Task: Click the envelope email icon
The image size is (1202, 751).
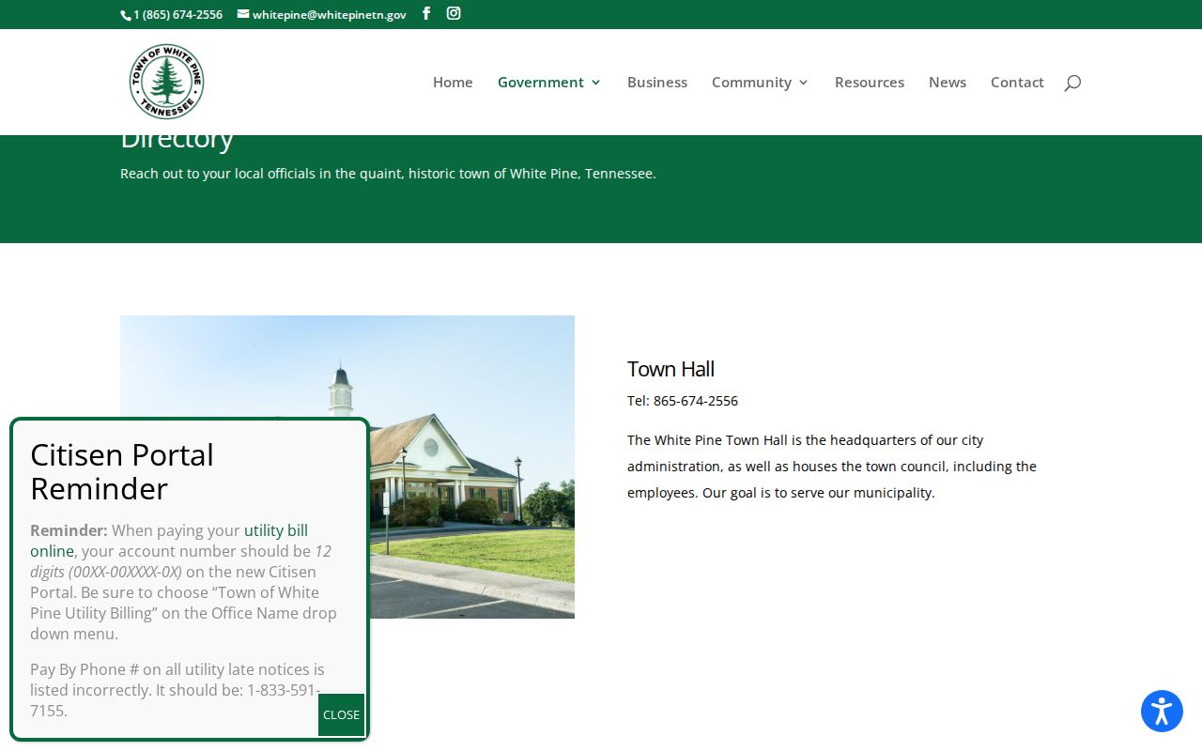Action: click(243, 14)
